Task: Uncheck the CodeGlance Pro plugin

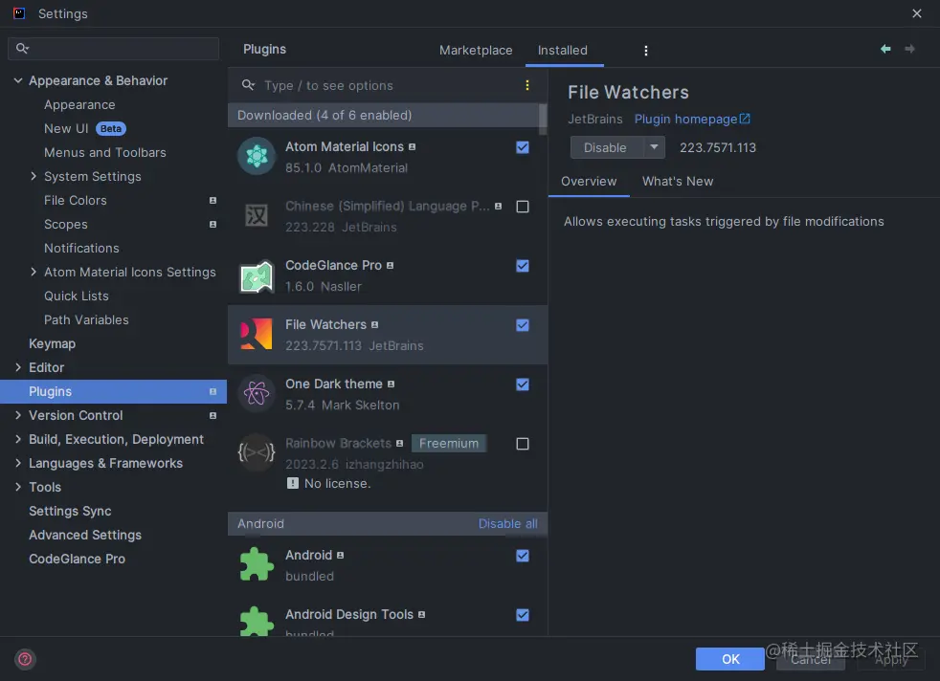Action: pyautogui.click(x=523, y=266)
